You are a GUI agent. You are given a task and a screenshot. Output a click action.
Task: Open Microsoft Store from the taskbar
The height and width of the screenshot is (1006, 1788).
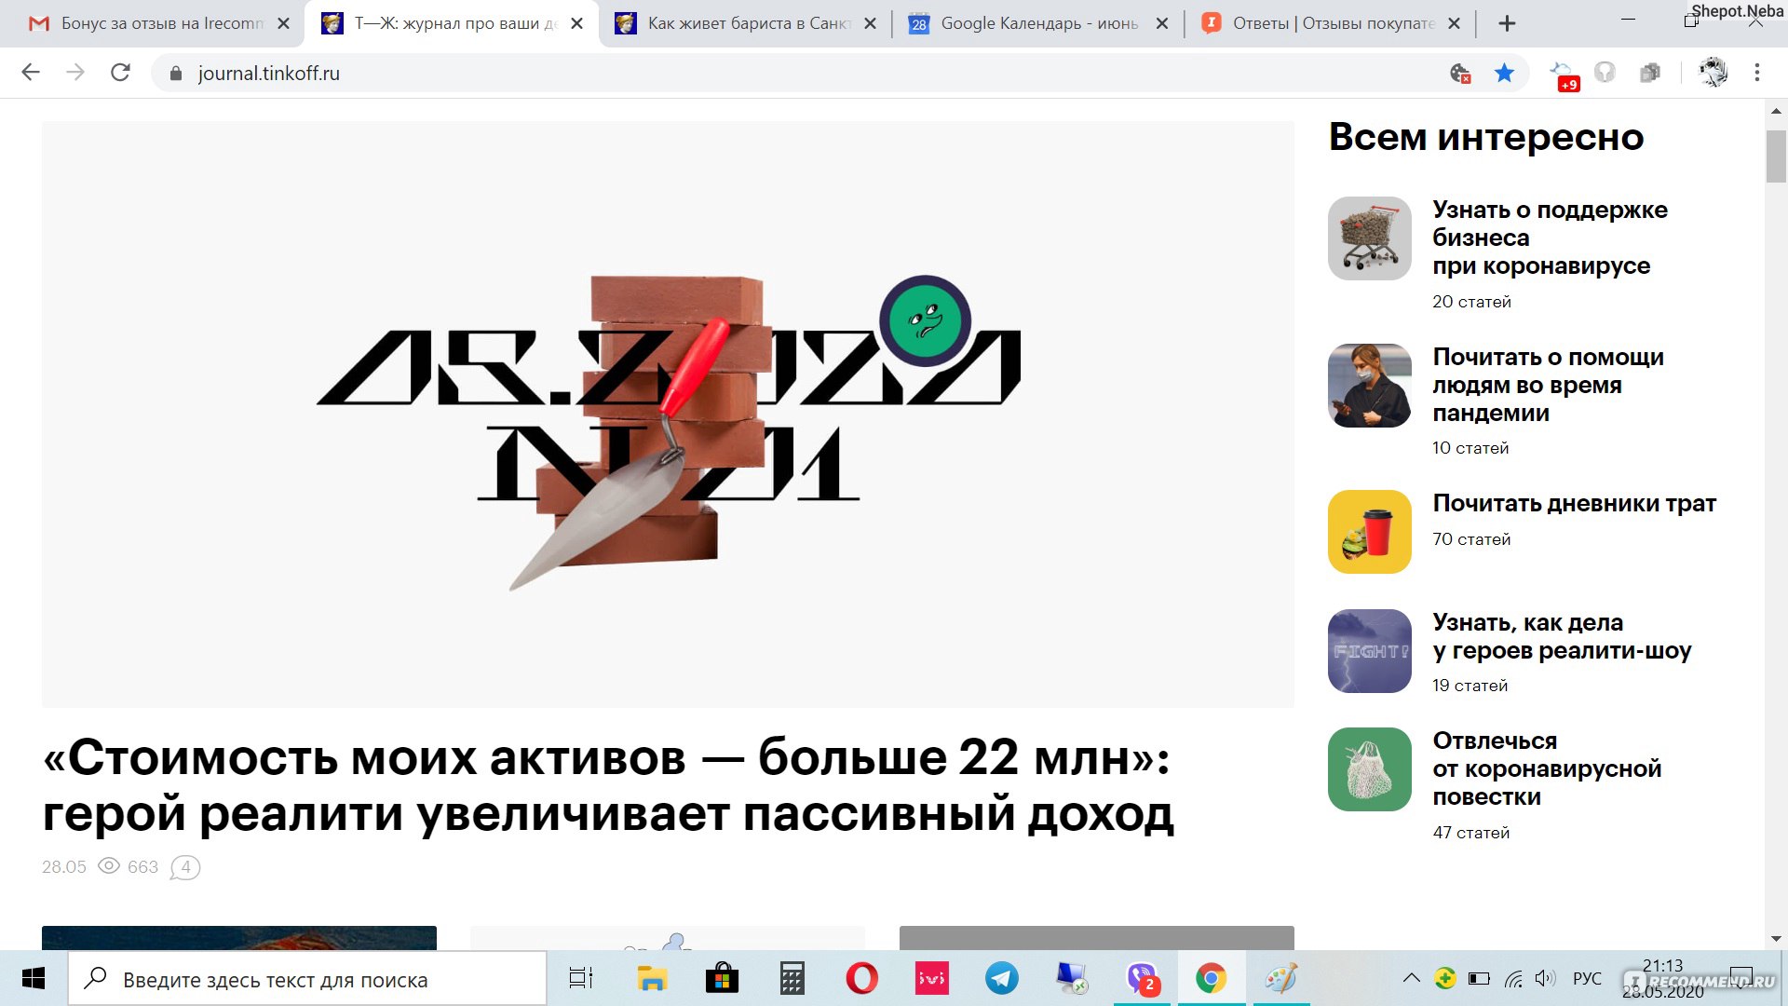[722, 979]
